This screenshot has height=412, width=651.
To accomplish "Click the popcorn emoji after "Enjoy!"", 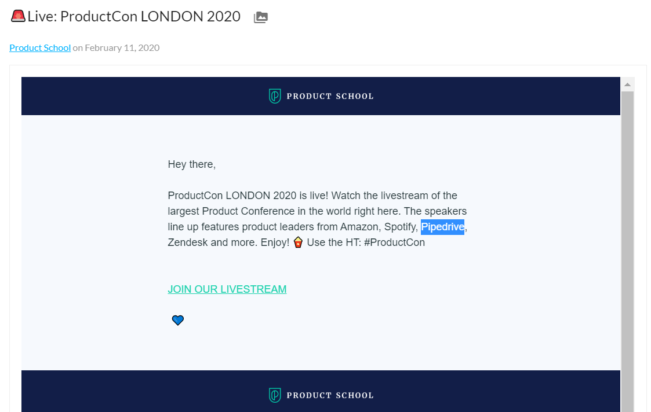I will [x=298, y=242].
